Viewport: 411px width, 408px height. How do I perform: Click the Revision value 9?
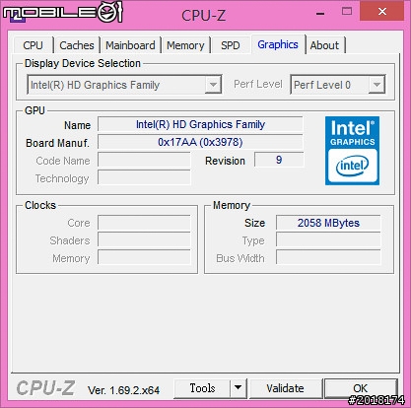(x=279, y=160)
